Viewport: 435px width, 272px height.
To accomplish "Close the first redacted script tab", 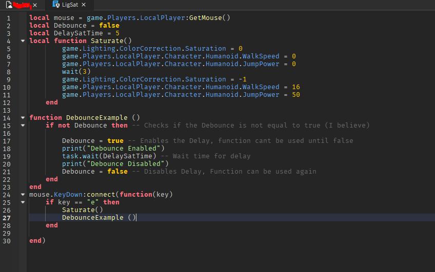I will coord(35,5).
